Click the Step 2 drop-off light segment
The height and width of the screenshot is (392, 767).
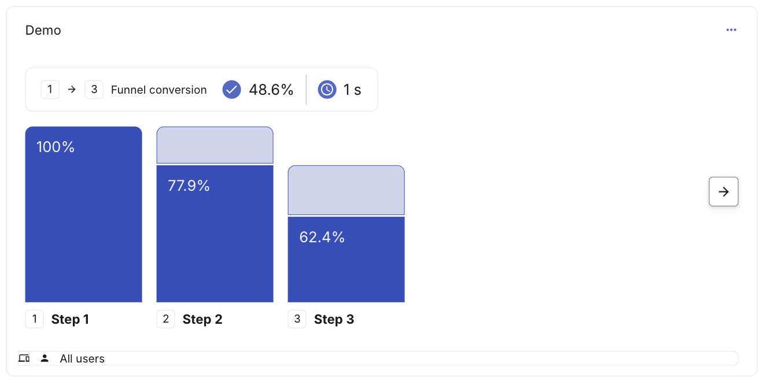click(215, 145)
